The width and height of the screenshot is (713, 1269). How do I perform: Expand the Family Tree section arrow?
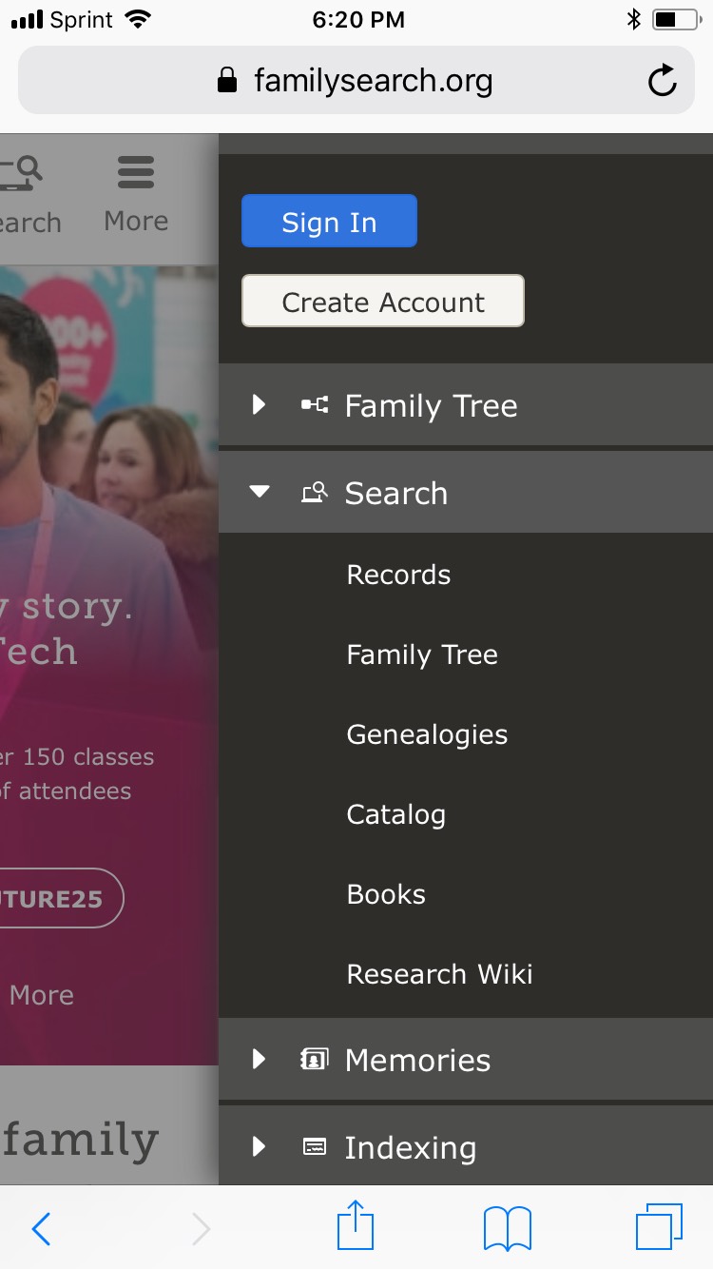(x=259, y=405)
